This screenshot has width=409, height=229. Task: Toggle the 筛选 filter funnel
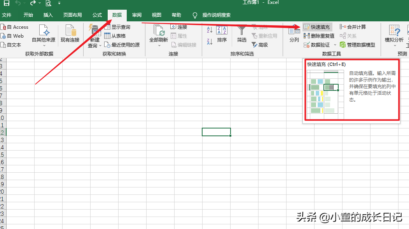click(242, 34)
